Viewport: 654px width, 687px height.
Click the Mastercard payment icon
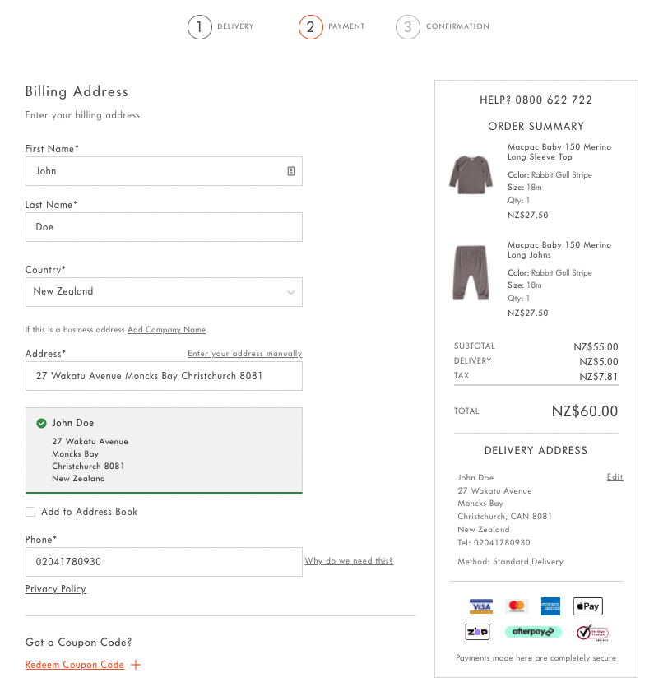coord(516,606)
